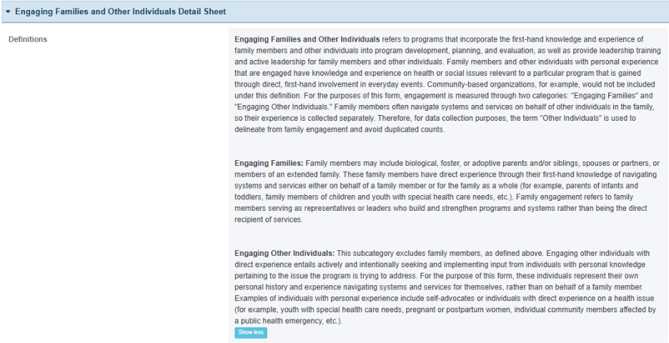Click the Engaging Families Detail Sheet header title
This screenshot has height=343, width=669.
click(120, 11)
